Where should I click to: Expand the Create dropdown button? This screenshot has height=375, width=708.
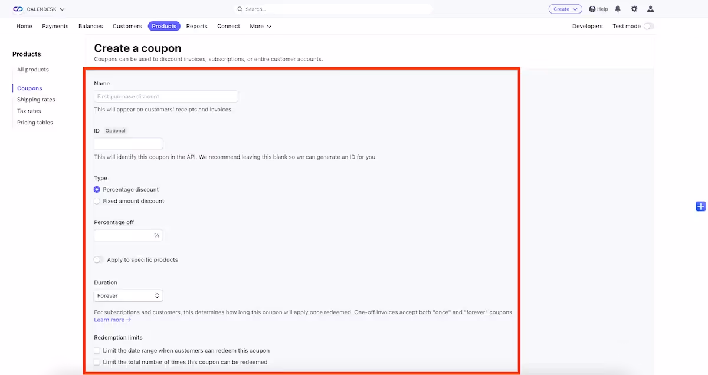click(x=565, y=9)
